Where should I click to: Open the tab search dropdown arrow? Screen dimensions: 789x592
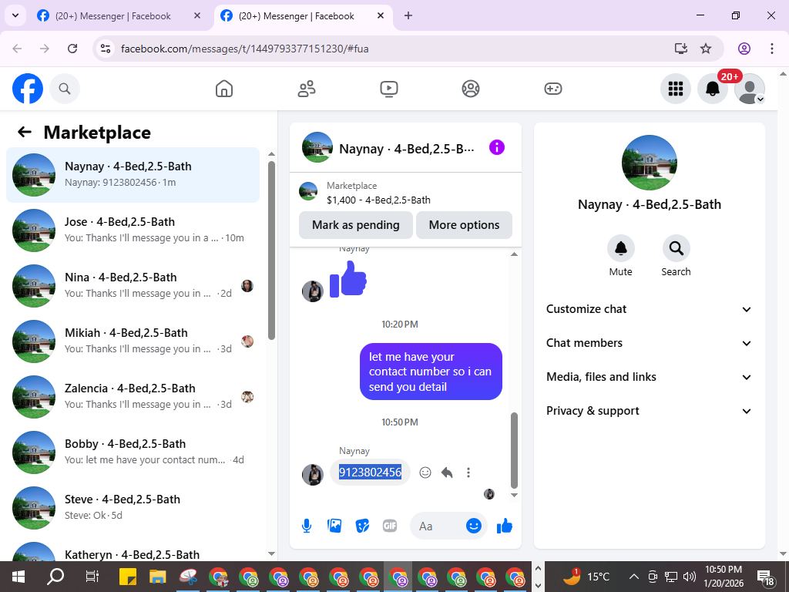15,15
